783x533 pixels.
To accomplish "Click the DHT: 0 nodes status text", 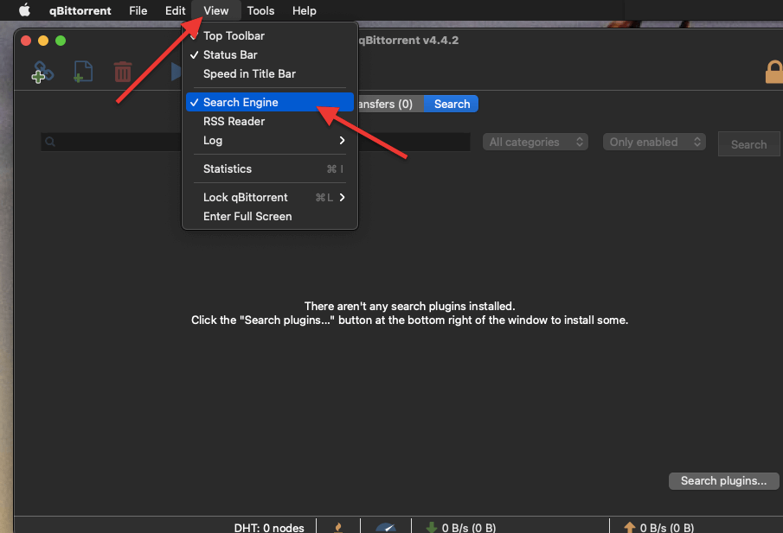I will point(269,528).
